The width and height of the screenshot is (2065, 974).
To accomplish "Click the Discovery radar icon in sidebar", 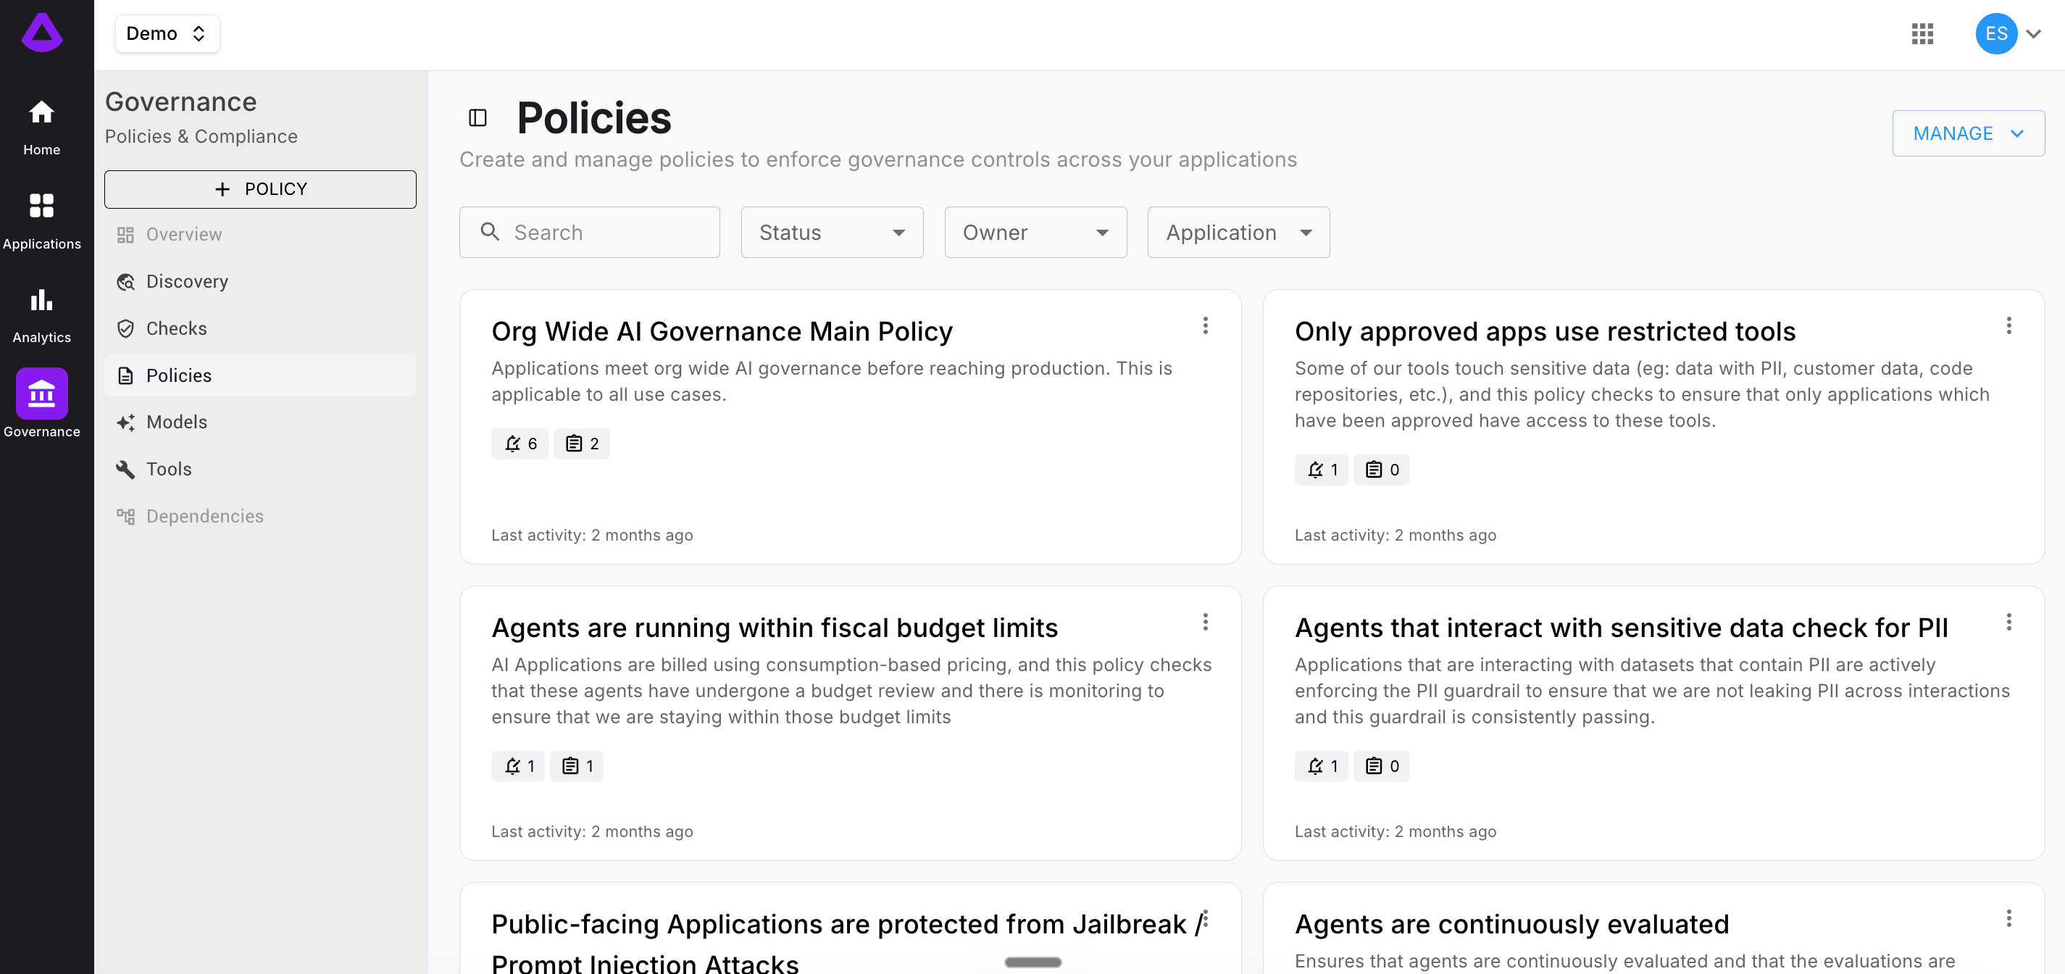I will tap(126, 282).
